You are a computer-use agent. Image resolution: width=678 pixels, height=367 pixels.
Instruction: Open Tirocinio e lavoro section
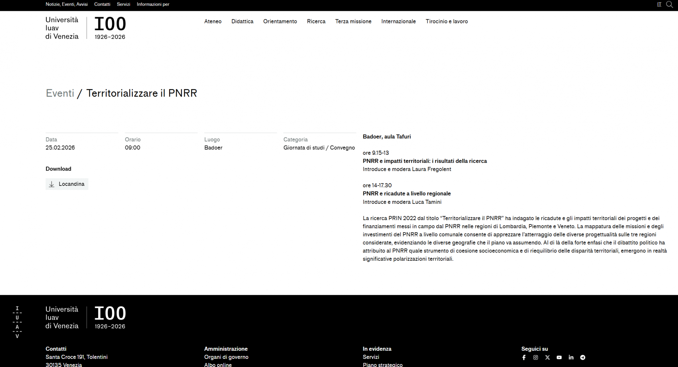click(446, 21)
